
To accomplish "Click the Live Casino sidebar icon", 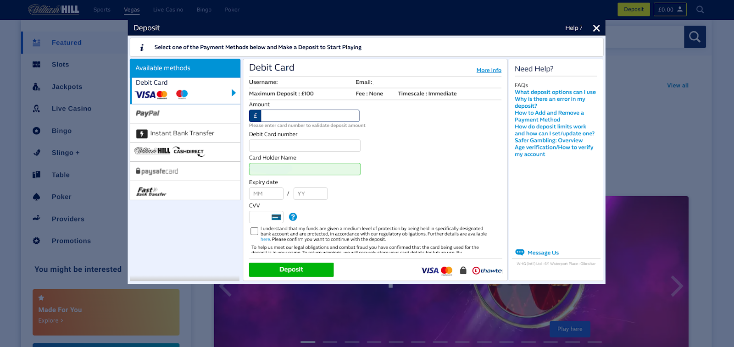I will click(37, 109).
